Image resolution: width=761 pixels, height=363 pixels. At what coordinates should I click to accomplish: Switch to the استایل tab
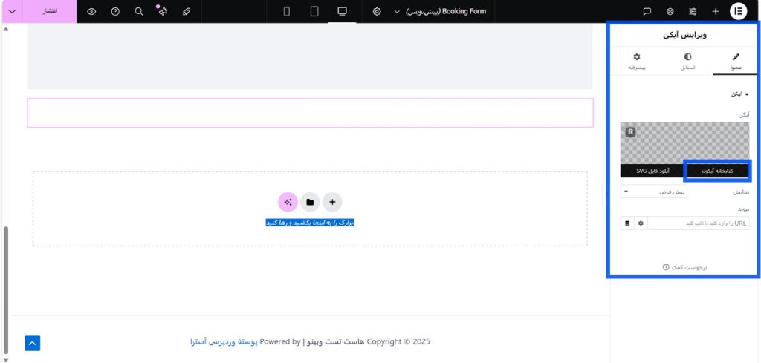pyautogui.click(x=687, y=61)
